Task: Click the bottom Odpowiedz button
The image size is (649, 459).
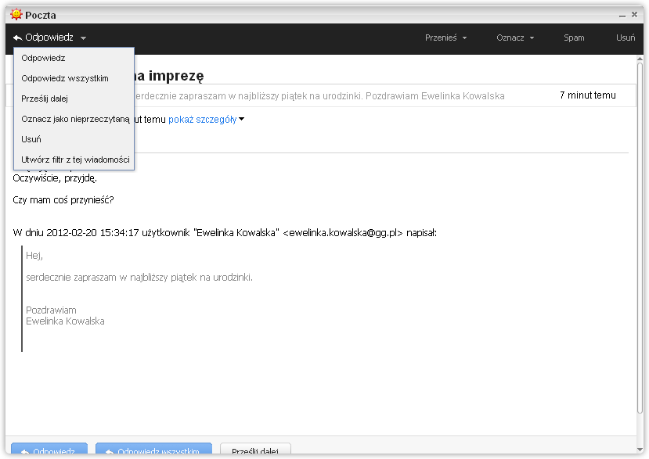Action: click(x=49, y=450)
